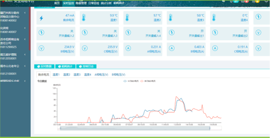Click the 开关量输入2 status icon

click(x=41, y=33)
